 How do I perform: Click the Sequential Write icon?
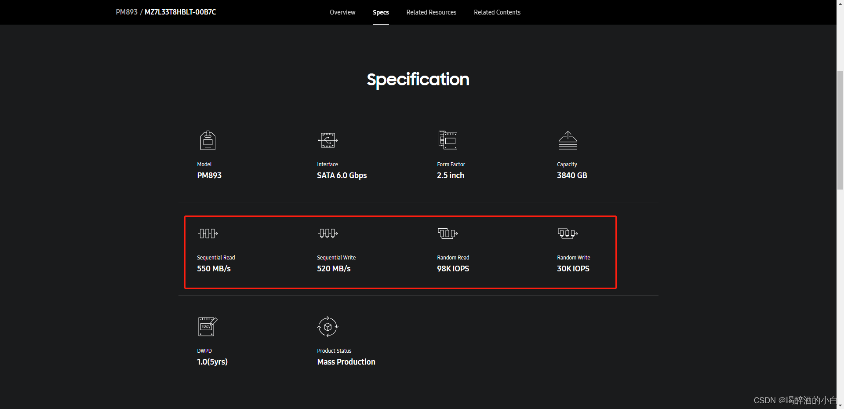(328, 234)
